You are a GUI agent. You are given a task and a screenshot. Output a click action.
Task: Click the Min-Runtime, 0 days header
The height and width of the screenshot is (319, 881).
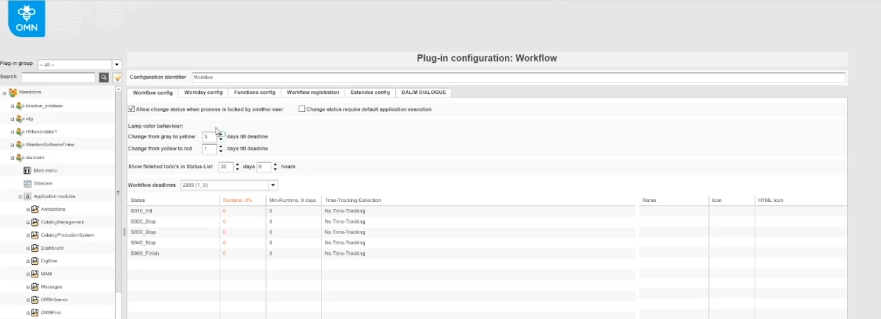[294, 200]
